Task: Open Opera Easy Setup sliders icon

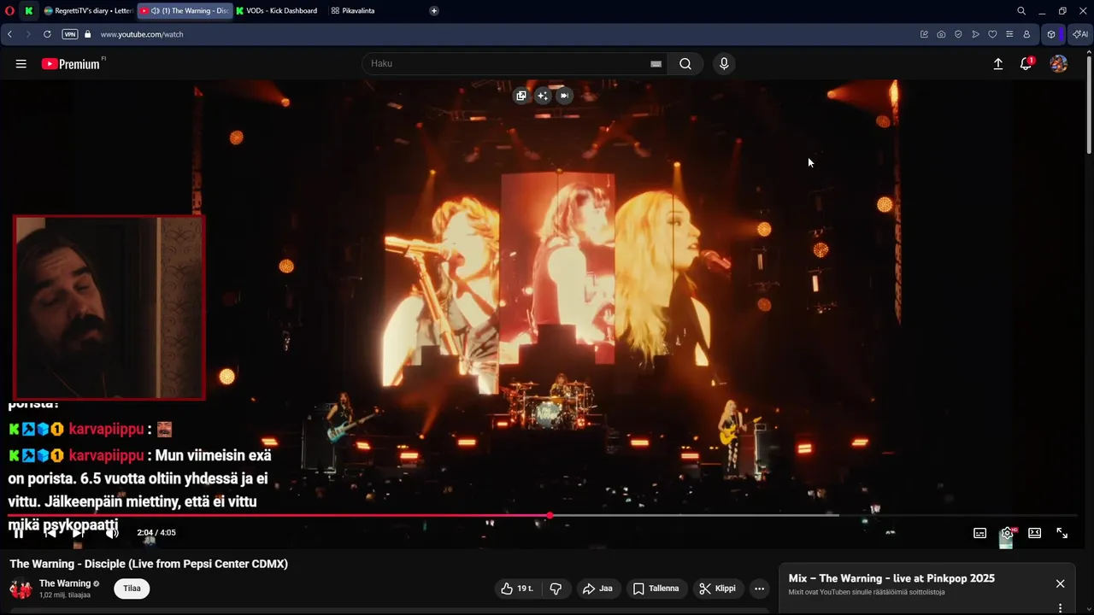Action: tap(1009, 34)
